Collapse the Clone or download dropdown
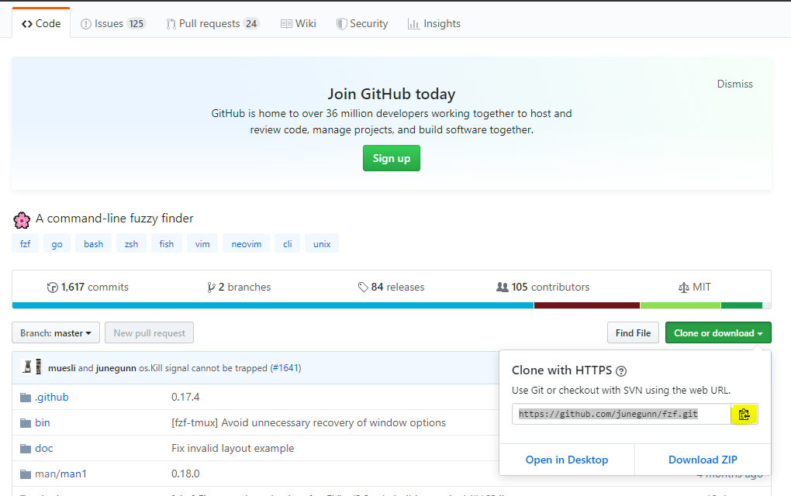Viewport: 791px width, 496px height. click(718, 332)
